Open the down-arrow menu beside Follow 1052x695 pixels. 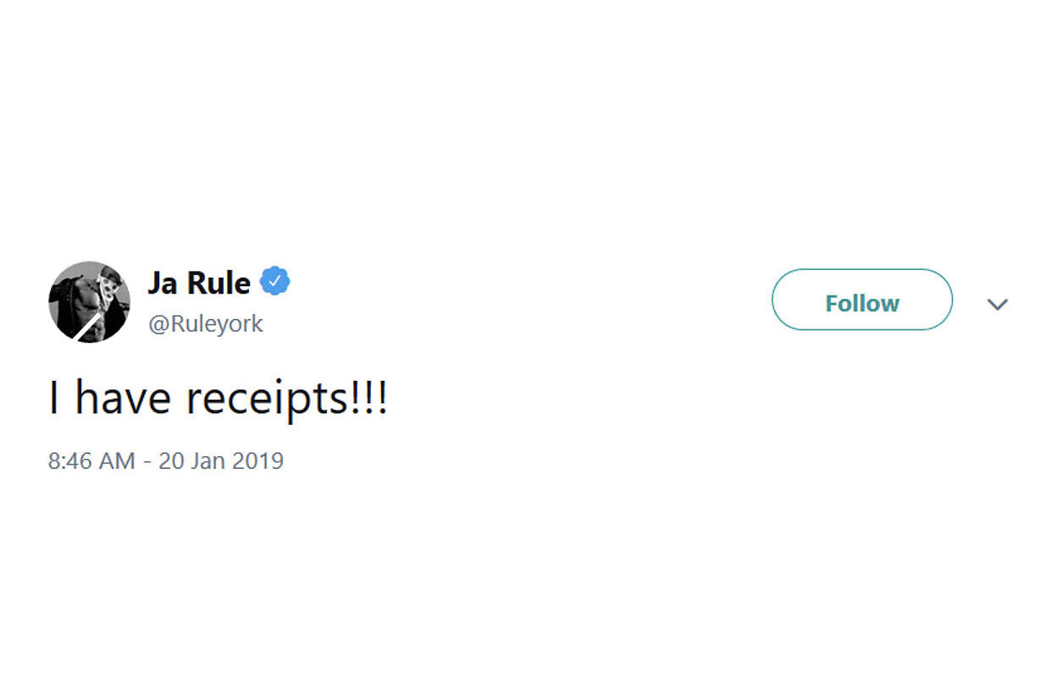998,304
